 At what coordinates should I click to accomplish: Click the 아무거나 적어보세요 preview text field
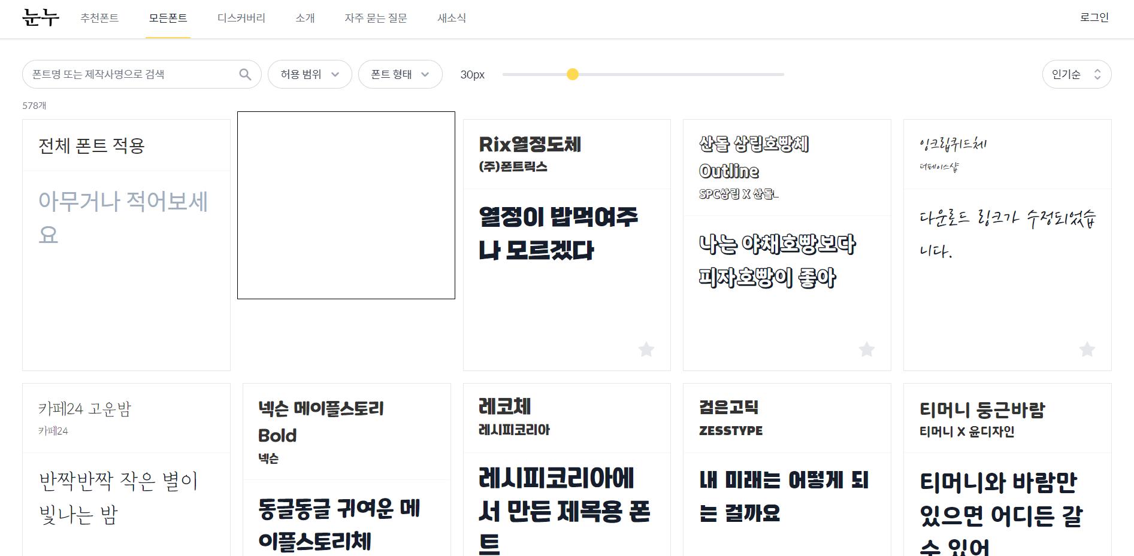[123, 218]
